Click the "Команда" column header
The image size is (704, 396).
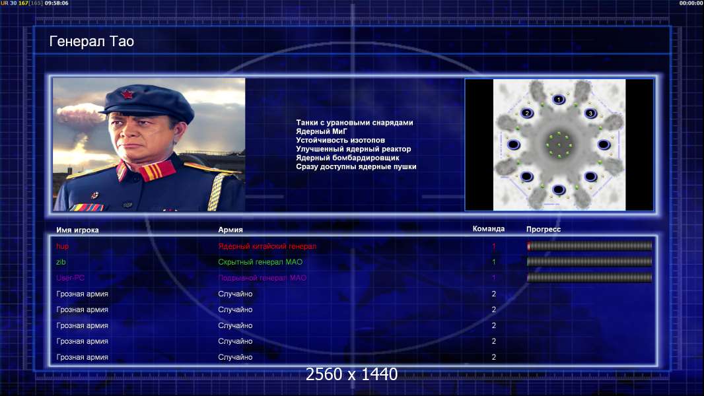point(489,229)
